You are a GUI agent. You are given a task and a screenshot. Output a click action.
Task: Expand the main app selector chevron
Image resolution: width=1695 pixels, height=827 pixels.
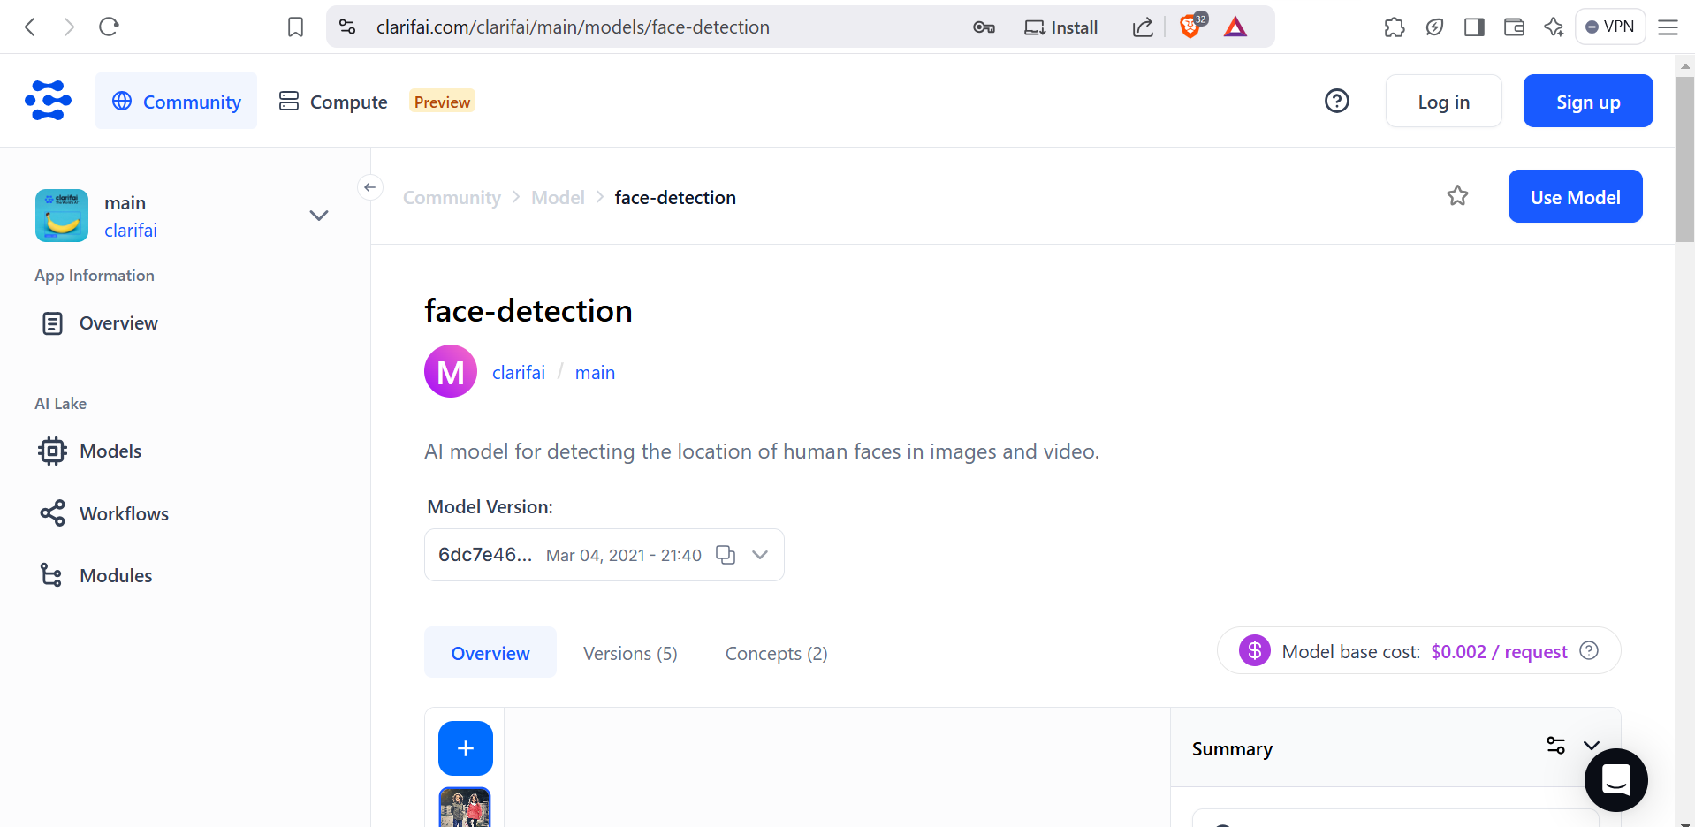coord(319,216)
